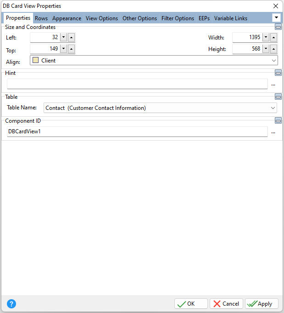Open the blue help question mark icon
Image resolution: width=284 pixels, height=313 pixels.
coord(11,304)
